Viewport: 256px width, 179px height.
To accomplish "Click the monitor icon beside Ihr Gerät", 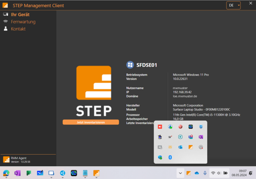I will [5, 14].
